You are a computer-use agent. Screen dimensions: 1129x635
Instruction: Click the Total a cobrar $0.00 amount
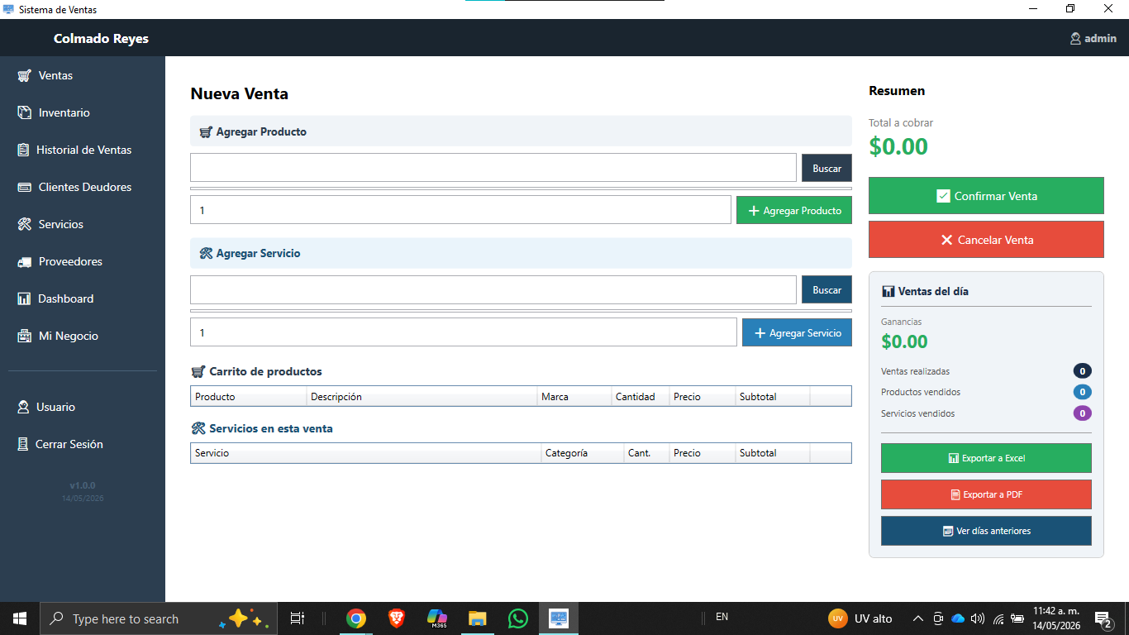[898, 146]
